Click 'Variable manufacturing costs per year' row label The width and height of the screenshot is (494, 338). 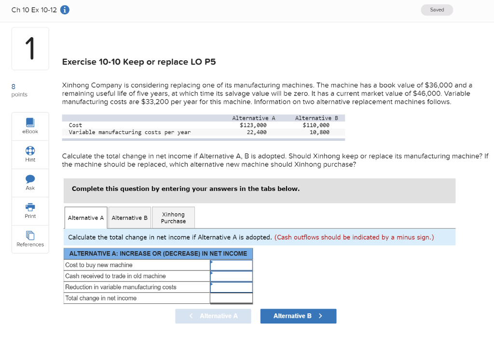tap(130, 132)
